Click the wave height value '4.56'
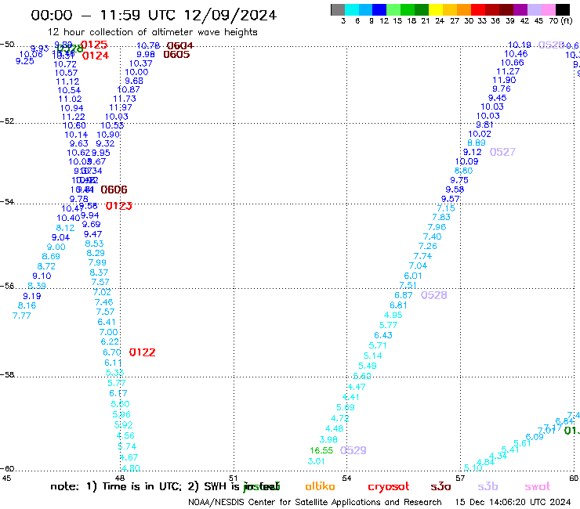The width and height of the screenshot is (580, 509). [x=125, y=436]
